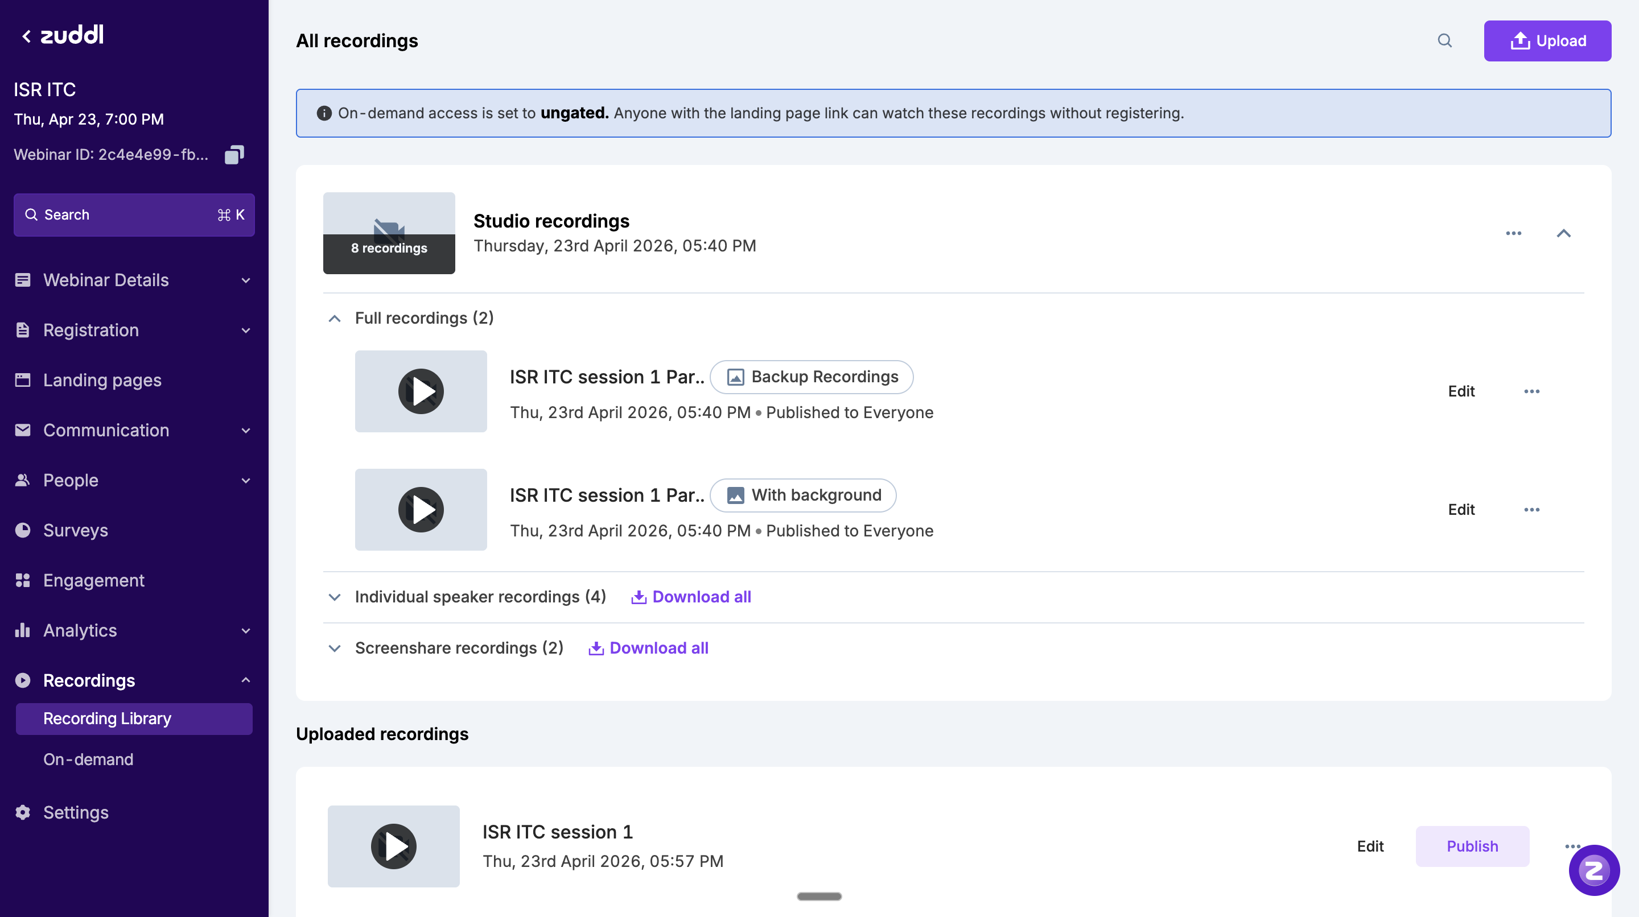The height and width of the screenshot is (917, 1639).
Task: Publish the ISR ITC session 1 recording
Action: [1472, 846]
